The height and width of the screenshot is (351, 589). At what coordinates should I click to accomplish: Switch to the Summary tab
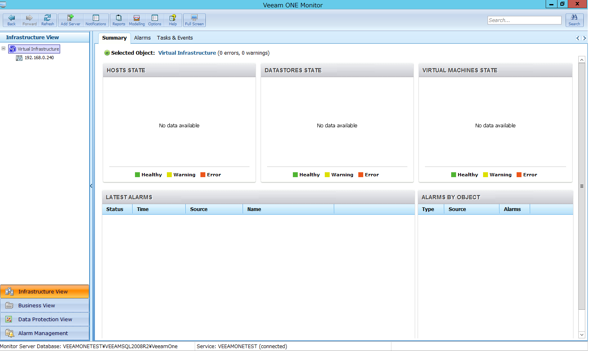tap(114, 38)
